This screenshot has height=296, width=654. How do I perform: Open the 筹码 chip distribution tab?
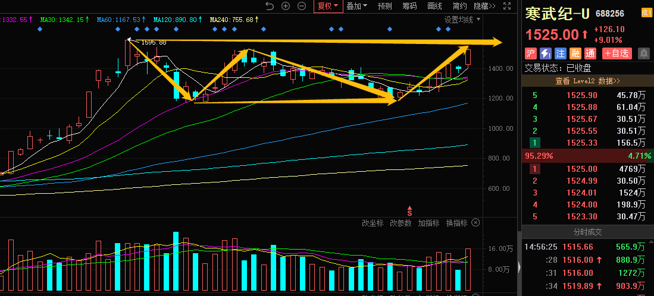coord(409,7)
